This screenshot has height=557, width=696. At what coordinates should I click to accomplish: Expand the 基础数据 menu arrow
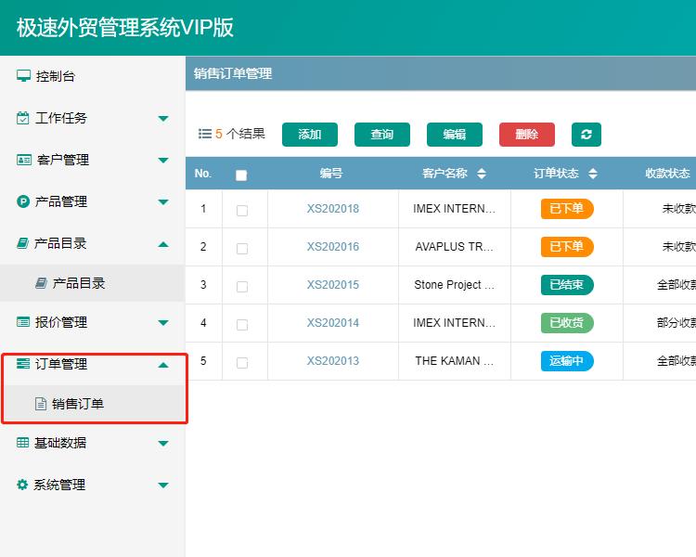(163, 444)
